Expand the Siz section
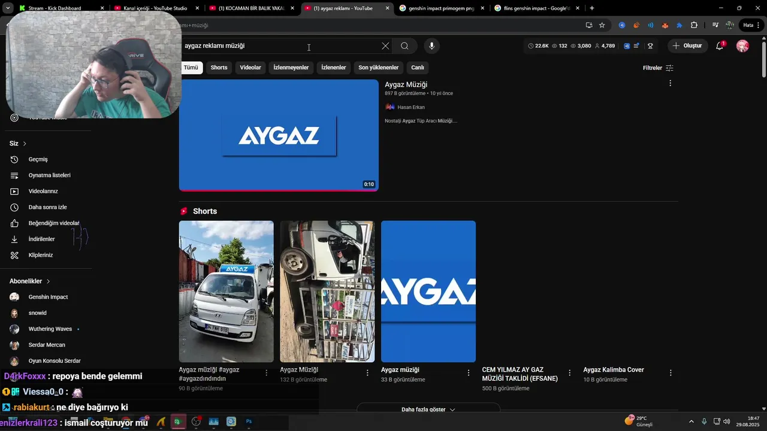Viewport: 767px width, 431px height. tap(18, 144)
